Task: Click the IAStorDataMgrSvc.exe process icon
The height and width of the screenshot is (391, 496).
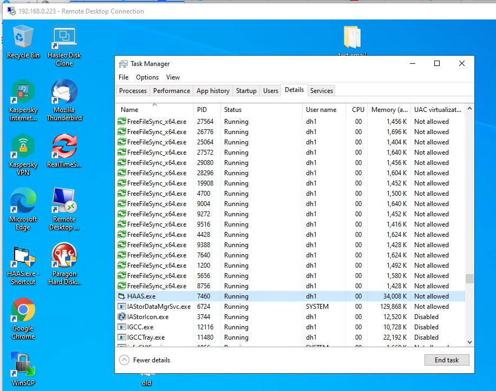Action: pos(122,306)
